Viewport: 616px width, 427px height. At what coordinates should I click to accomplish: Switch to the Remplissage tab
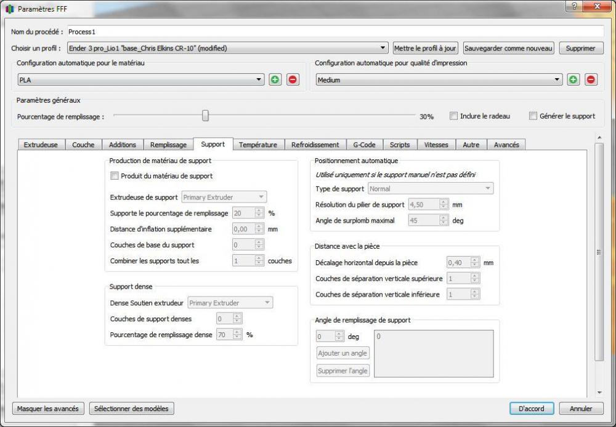click(169, 145)
